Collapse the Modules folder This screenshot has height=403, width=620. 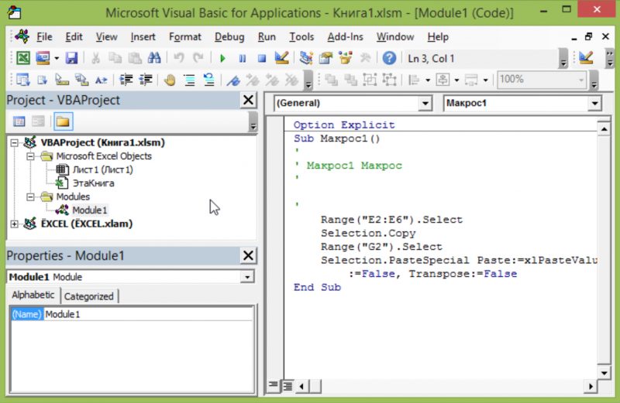tap(30, 196)
